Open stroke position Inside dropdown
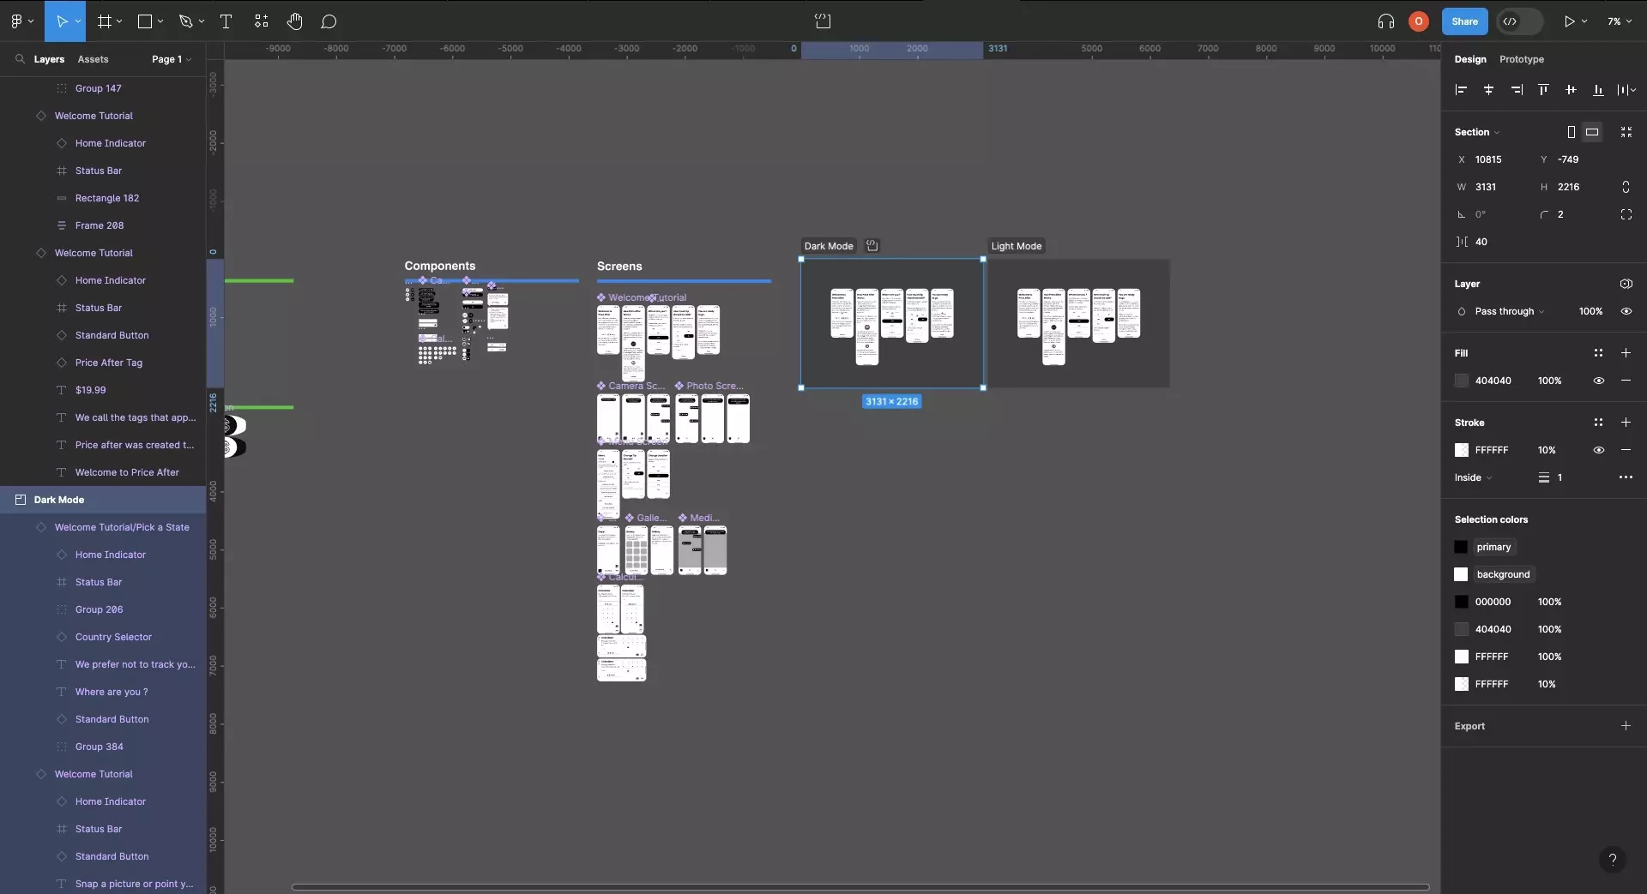 tap(1473, 477)
